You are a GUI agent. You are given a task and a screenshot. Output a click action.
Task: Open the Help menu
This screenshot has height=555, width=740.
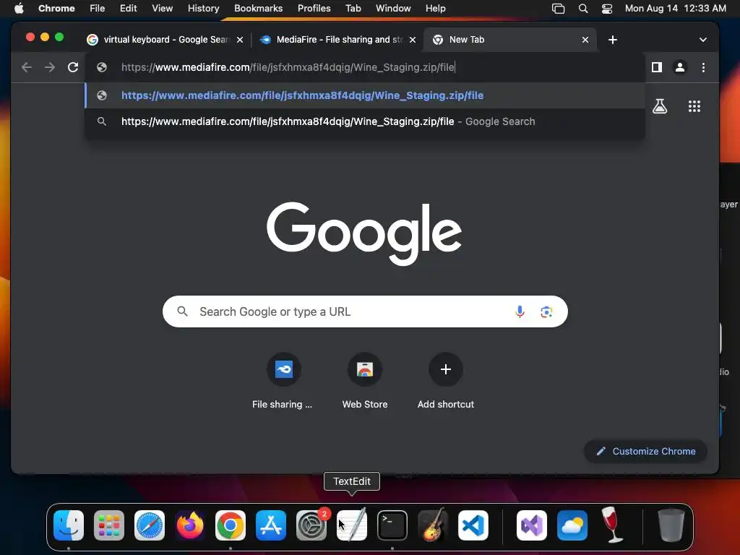click(x=435, y=9)
